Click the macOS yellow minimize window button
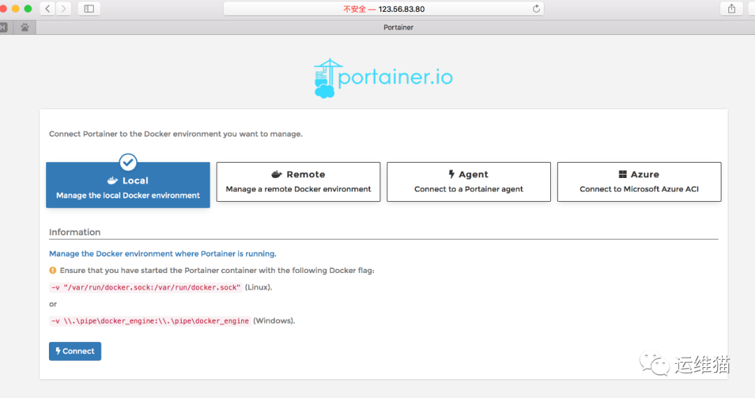 (15, 8)
